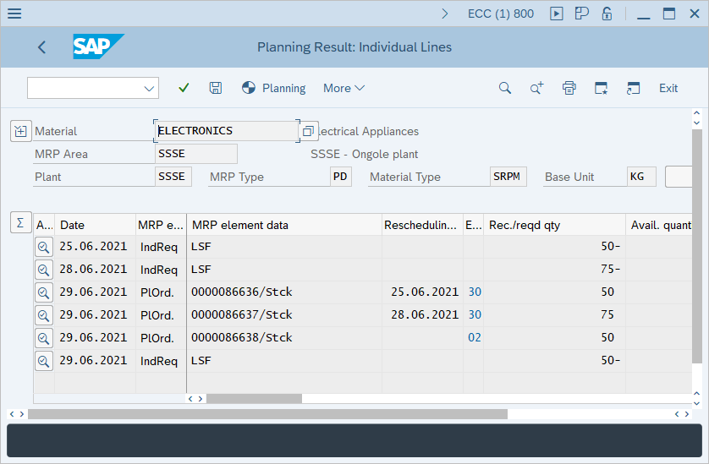Click the summation sigma icon
The height and width of the screenshot is (464, 709).
19,222
